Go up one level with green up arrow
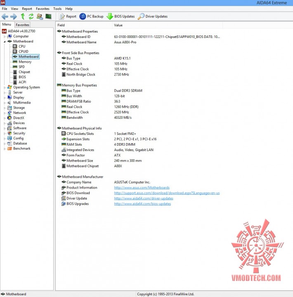293x297 pixels. point(23,16)
